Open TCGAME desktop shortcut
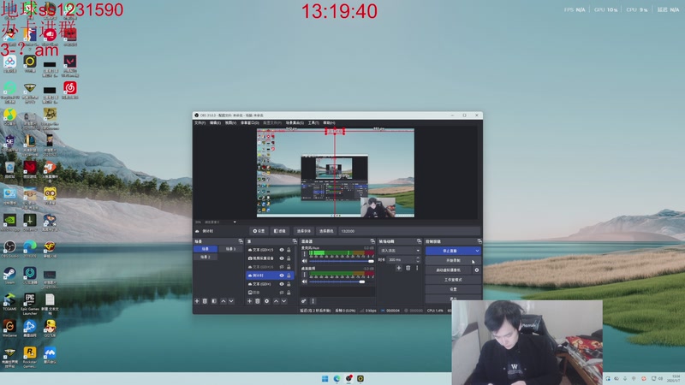This screenshot has width=685, height=385. tap(9, 302)
